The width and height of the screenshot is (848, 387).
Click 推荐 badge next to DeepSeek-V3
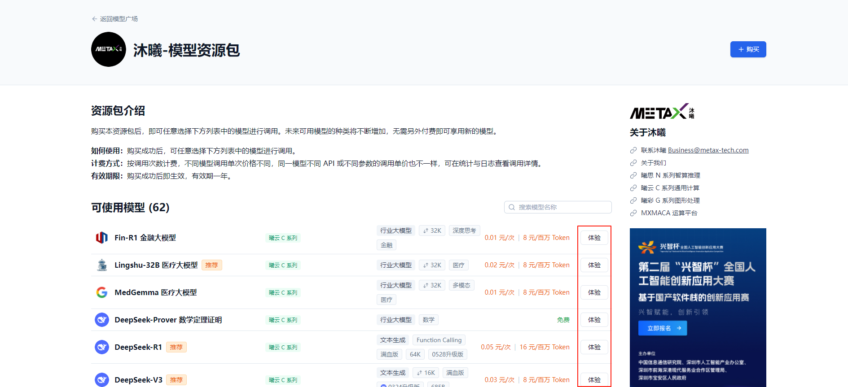tap(176, 380)
